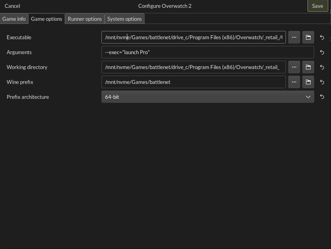331x249 pixels.
Task: Click the Working directory label
Action: pyautogui.click(x=27, y=67)
